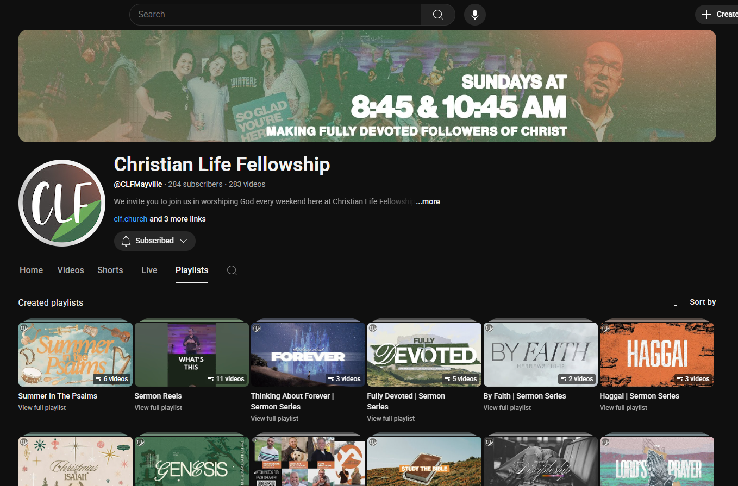The width and height of the screenshot is (738, 486).
Task: View full playlist under Fully Devoted
Action: coord(391,419)
